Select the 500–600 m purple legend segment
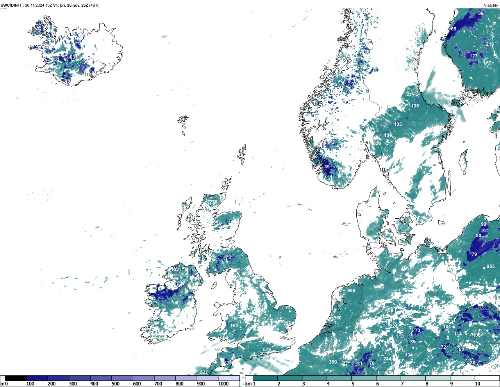The height and width of the screenshot is (387, 500). 122,378
